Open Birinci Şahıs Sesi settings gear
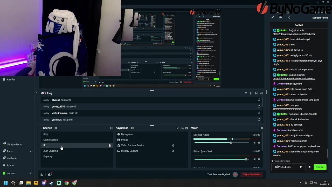Viewport: 332px width, 187px height. click(x=259, y=159)
